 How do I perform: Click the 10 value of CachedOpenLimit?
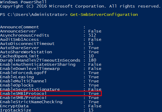[x=91, y=56]
